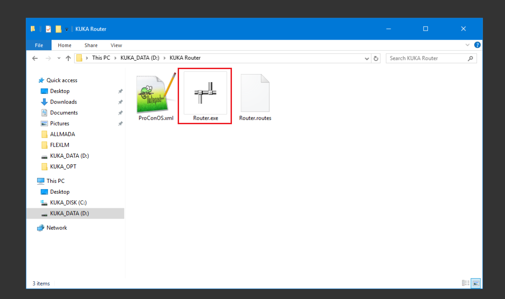Open the address bar history dropdown
Screen dimensions: 505x299
(367, 59)
